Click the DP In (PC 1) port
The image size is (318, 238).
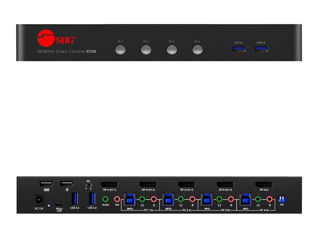[x=109, y=184]
